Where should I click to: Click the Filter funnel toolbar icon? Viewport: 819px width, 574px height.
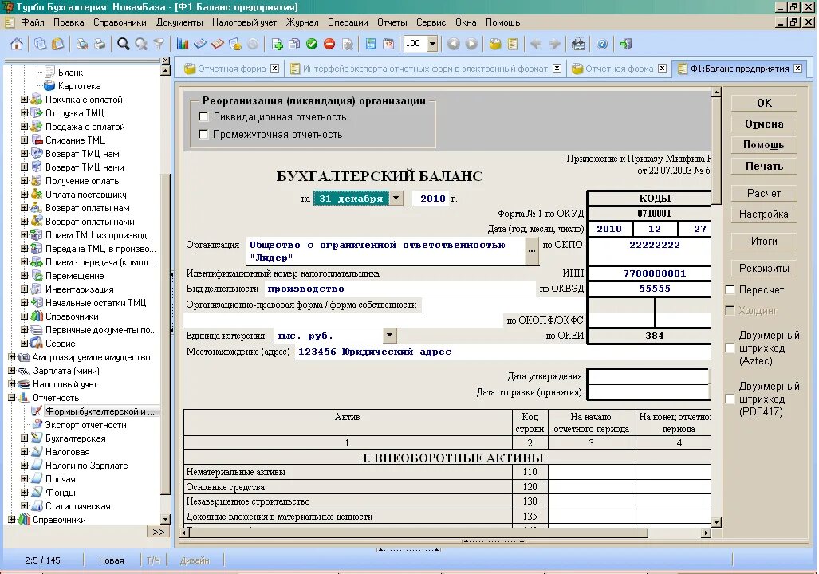(159, 44)
